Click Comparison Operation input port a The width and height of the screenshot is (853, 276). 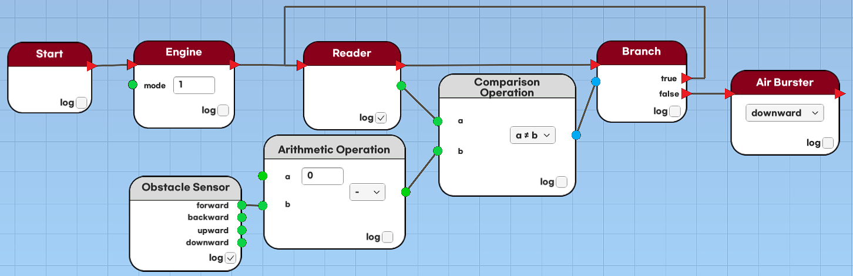[x=438, y=122]
